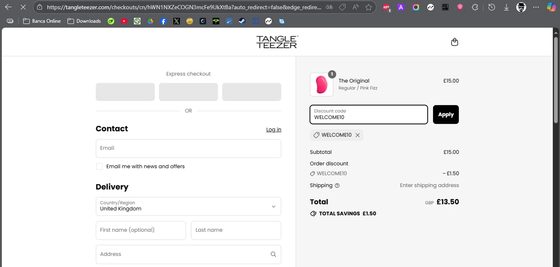
Task: Open the Settings and more ellipsis menu
Action: 536,7
